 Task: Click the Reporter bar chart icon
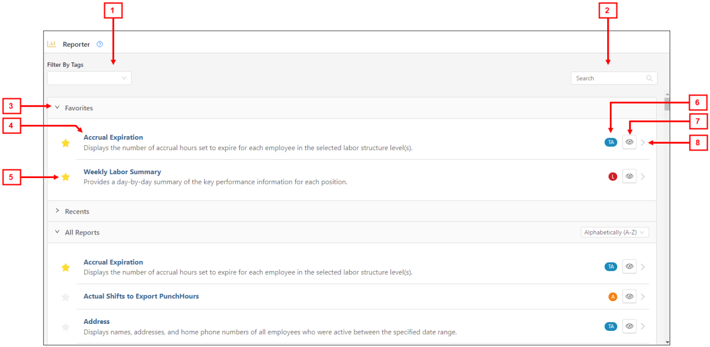[x=52, y=44]
